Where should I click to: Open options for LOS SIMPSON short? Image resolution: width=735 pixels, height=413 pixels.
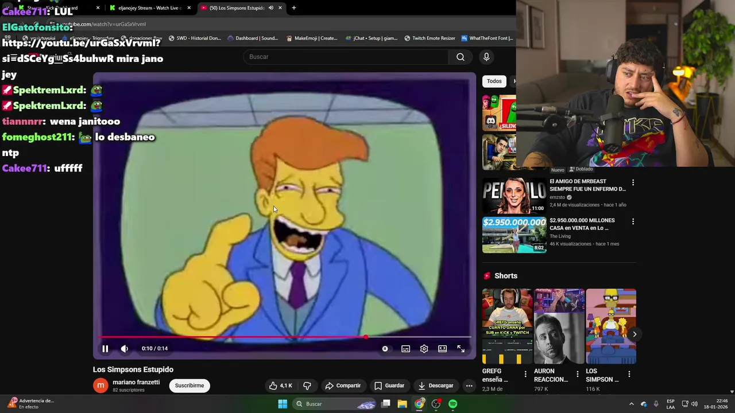629,374
